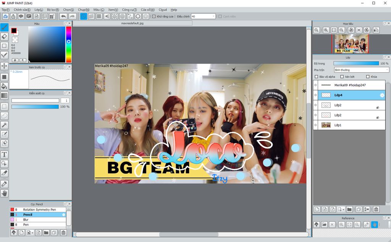Delete layer with trash icon in layer panel
Screen dimensions: 391x242
point(376,209)
